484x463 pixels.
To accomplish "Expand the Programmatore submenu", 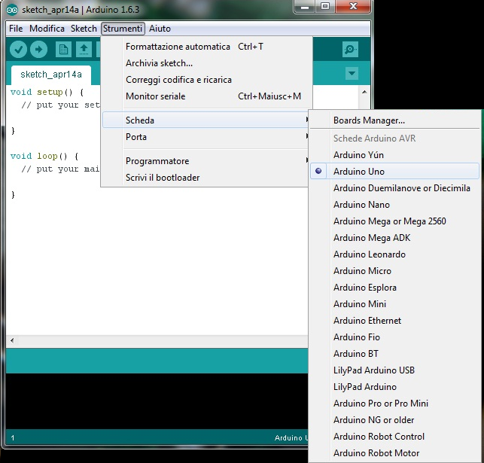I will coord(205,161).
